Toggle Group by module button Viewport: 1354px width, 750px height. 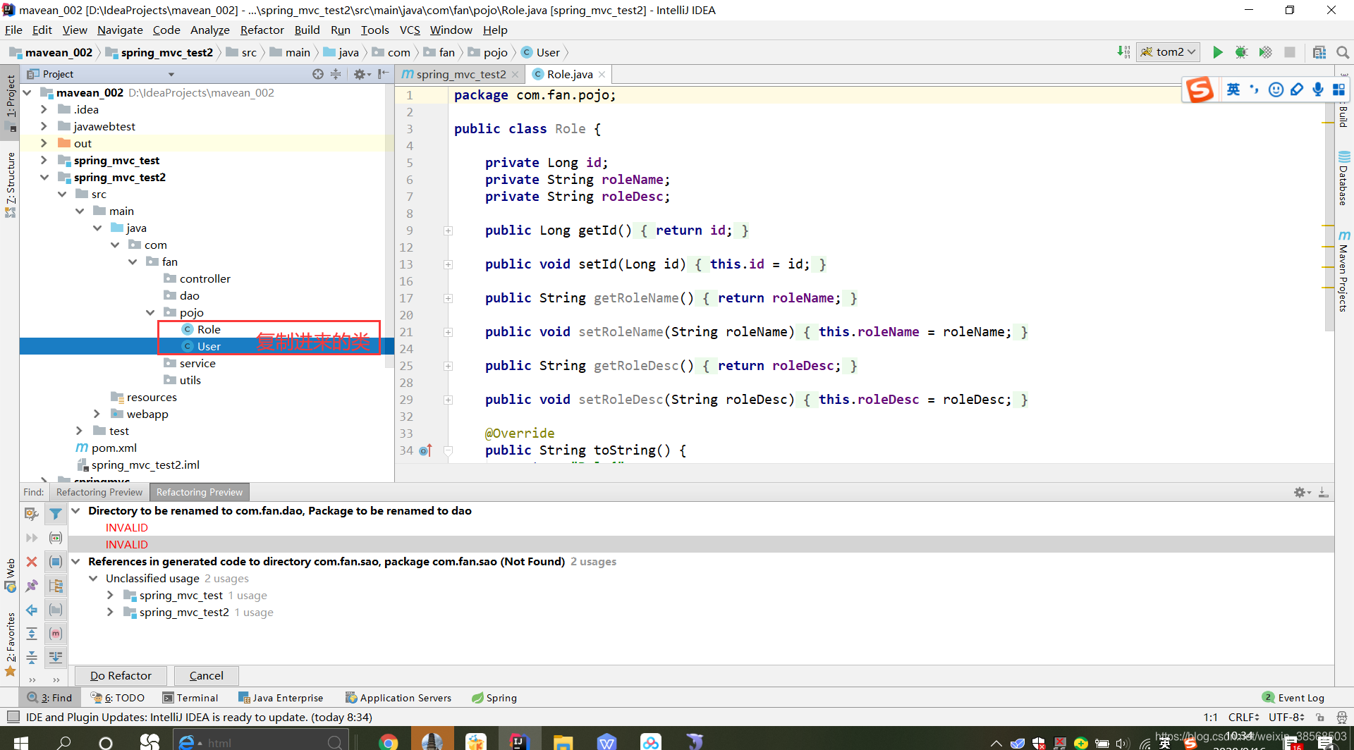[56, 586]
